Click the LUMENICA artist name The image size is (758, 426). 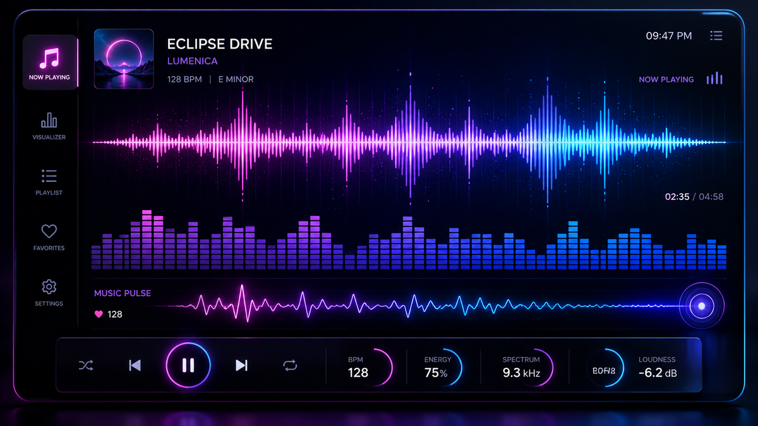pyautogui.click(x=193, y=61)
